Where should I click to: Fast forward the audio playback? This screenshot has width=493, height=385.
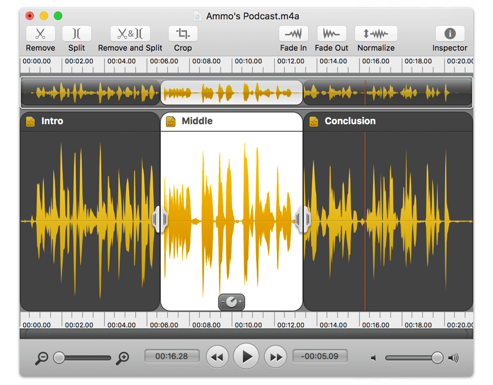(x=276, y=357)
